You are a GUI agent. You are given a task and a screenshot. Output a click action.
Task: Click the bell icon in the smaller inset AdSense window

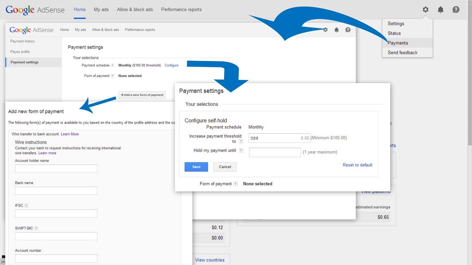[337, 30]
